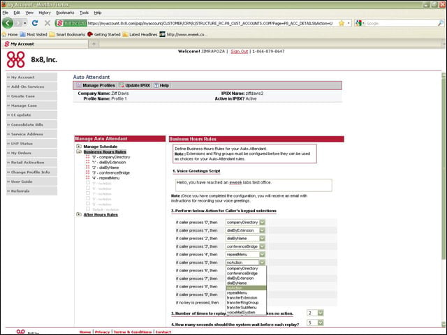Image resolution: width=447 pixels, height=335 pixels.
Task: Open the Home bookmark
Action: pos(10,34)
